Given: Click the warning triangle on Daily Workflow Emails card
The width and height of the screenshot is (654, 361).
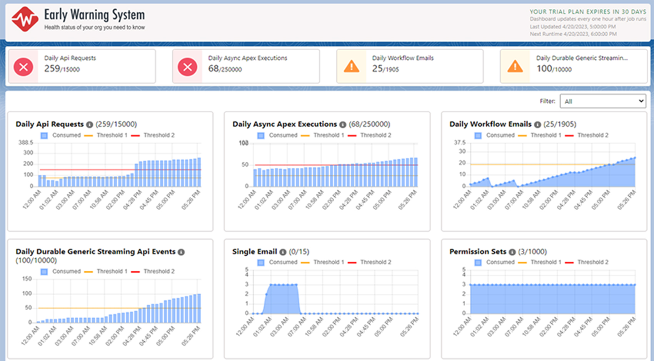Looking at the screenshot, I should point(351,66).
